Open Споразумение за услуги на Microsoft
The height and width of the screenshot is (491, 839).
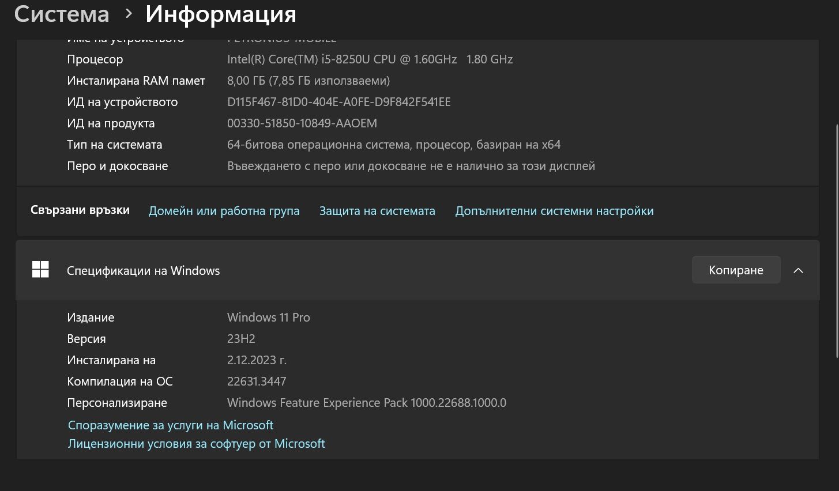[x=171, y=425]
